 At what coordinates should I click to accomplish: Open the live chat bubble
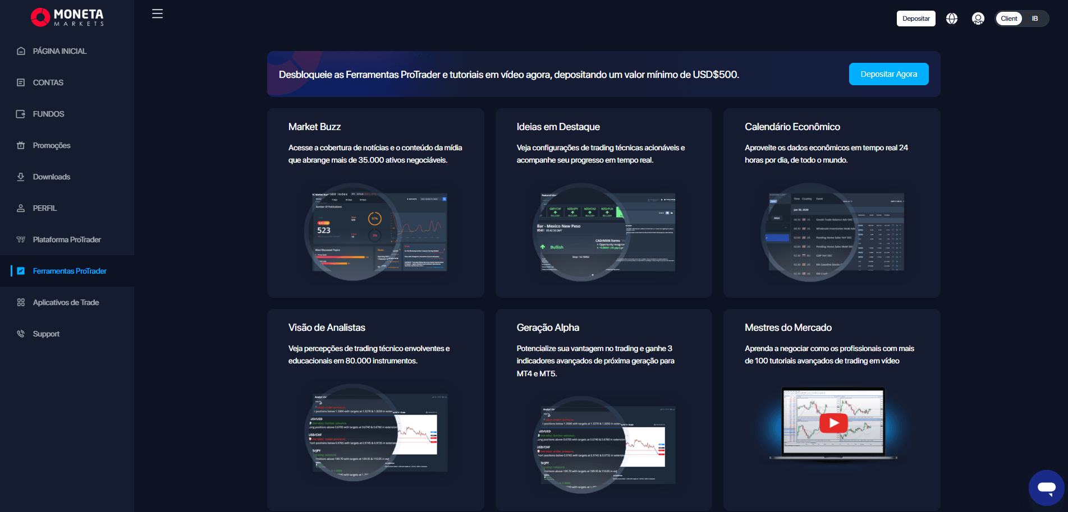1047,488
